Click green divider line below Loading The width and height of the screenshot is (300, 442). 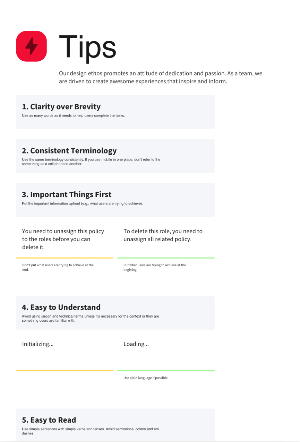point(166,371)
